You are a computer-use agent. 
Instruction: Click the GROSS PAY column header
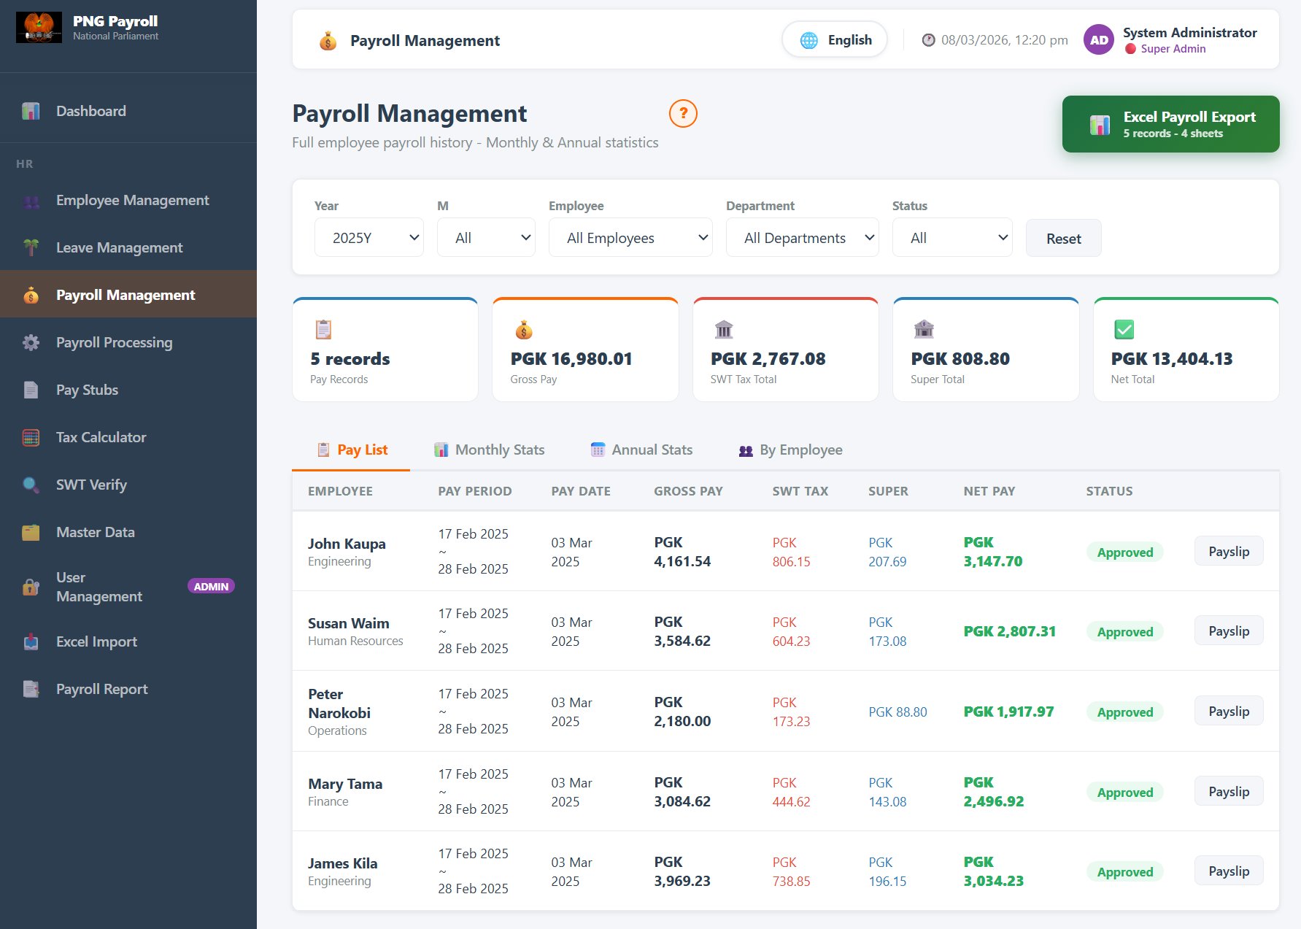click(688, 491)
